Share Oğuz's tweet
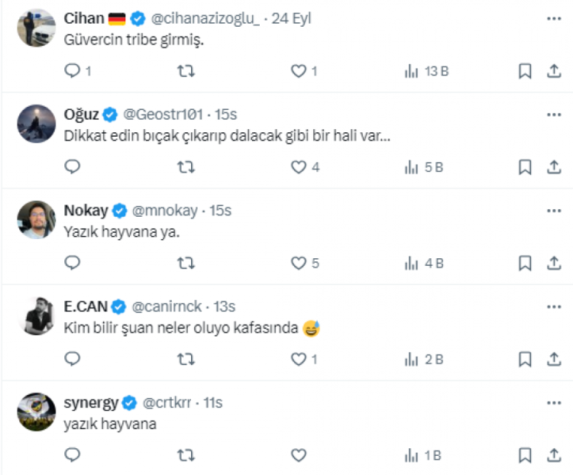Viewport: 573px width, 475px height. coord(555,167)
